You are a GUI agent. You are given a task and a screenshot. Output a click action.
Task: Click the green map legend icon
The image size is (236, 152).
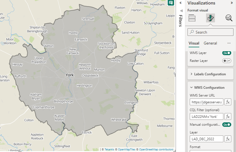click(171, 3)
